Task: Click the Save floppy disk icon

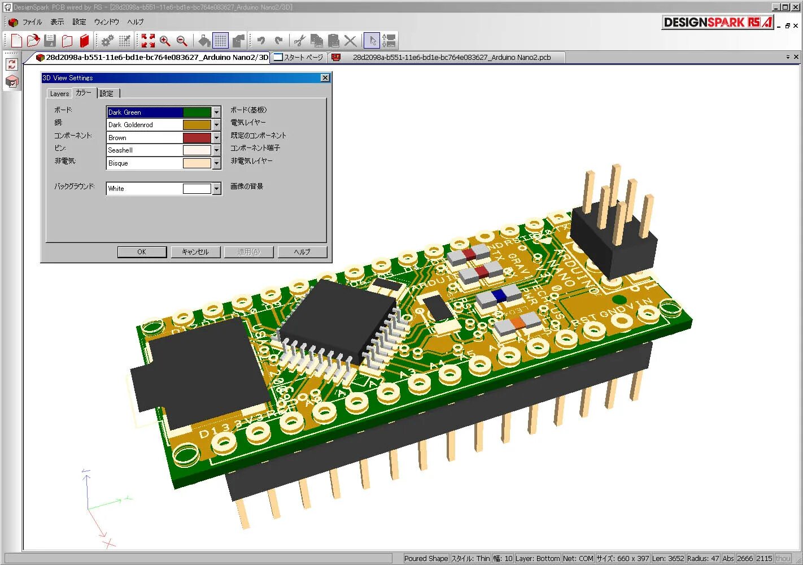Action: tap(50, 41)
